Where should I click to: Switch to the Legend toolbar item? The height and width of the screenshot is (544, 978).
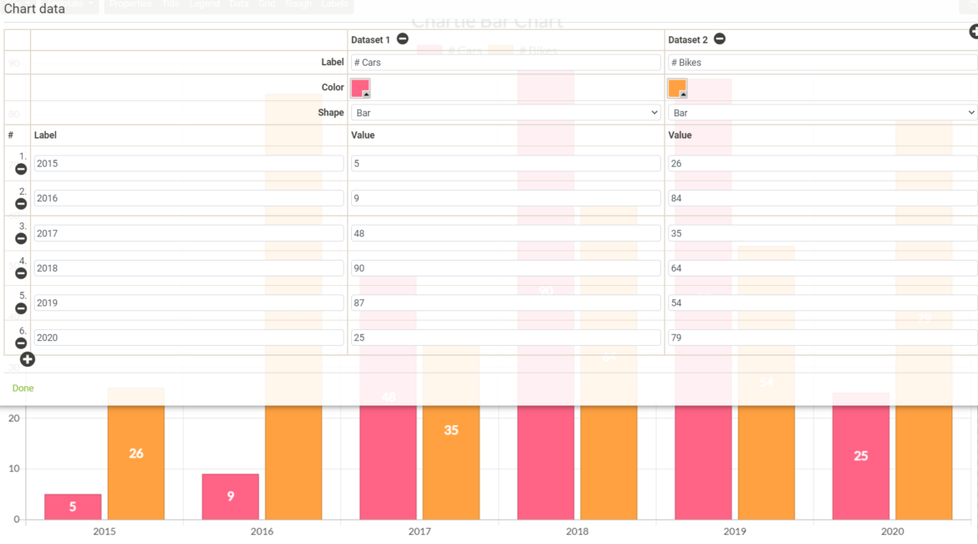[x=204, y=4]
